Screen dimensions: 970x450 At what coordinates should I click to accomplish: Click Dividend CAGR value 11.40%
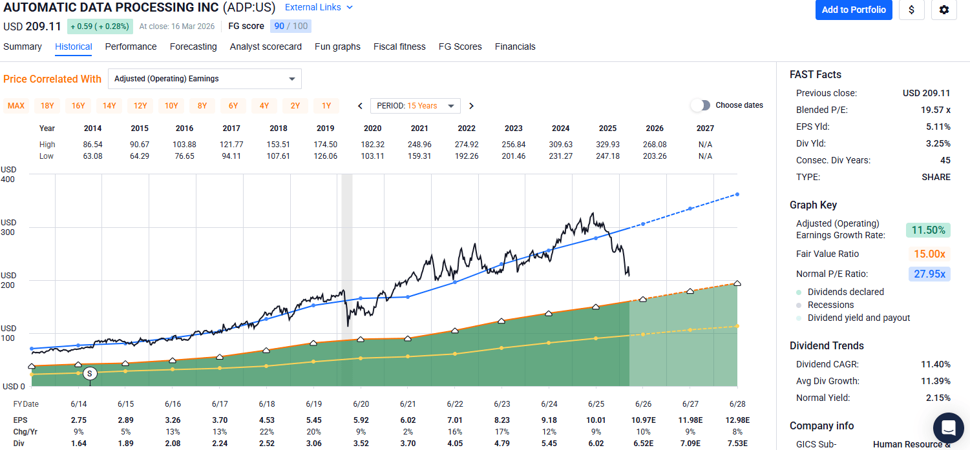[936, 364]
